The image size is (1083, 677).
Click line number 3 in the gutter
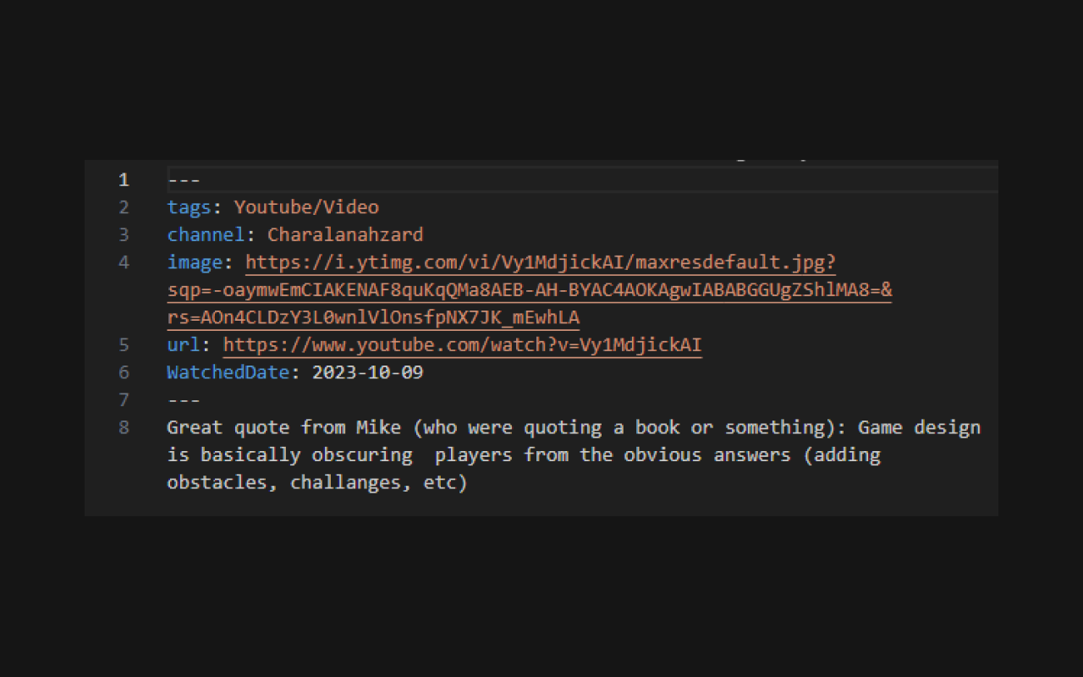click(124, 234)
